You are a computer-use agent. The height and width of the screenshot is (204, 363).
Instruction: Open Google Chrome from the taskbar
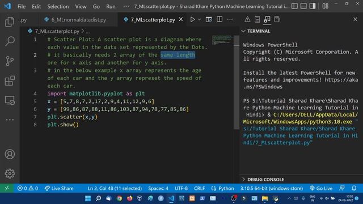[x=119, y=198]
